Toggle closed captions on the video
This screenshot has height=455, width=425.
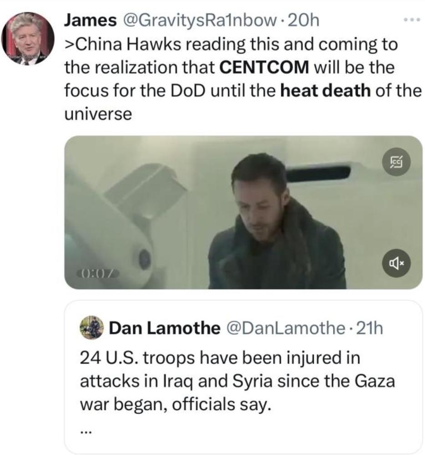pos(396,162)
